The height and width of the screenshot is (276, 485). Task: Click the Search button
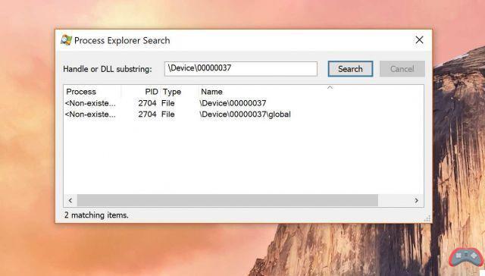350,69
